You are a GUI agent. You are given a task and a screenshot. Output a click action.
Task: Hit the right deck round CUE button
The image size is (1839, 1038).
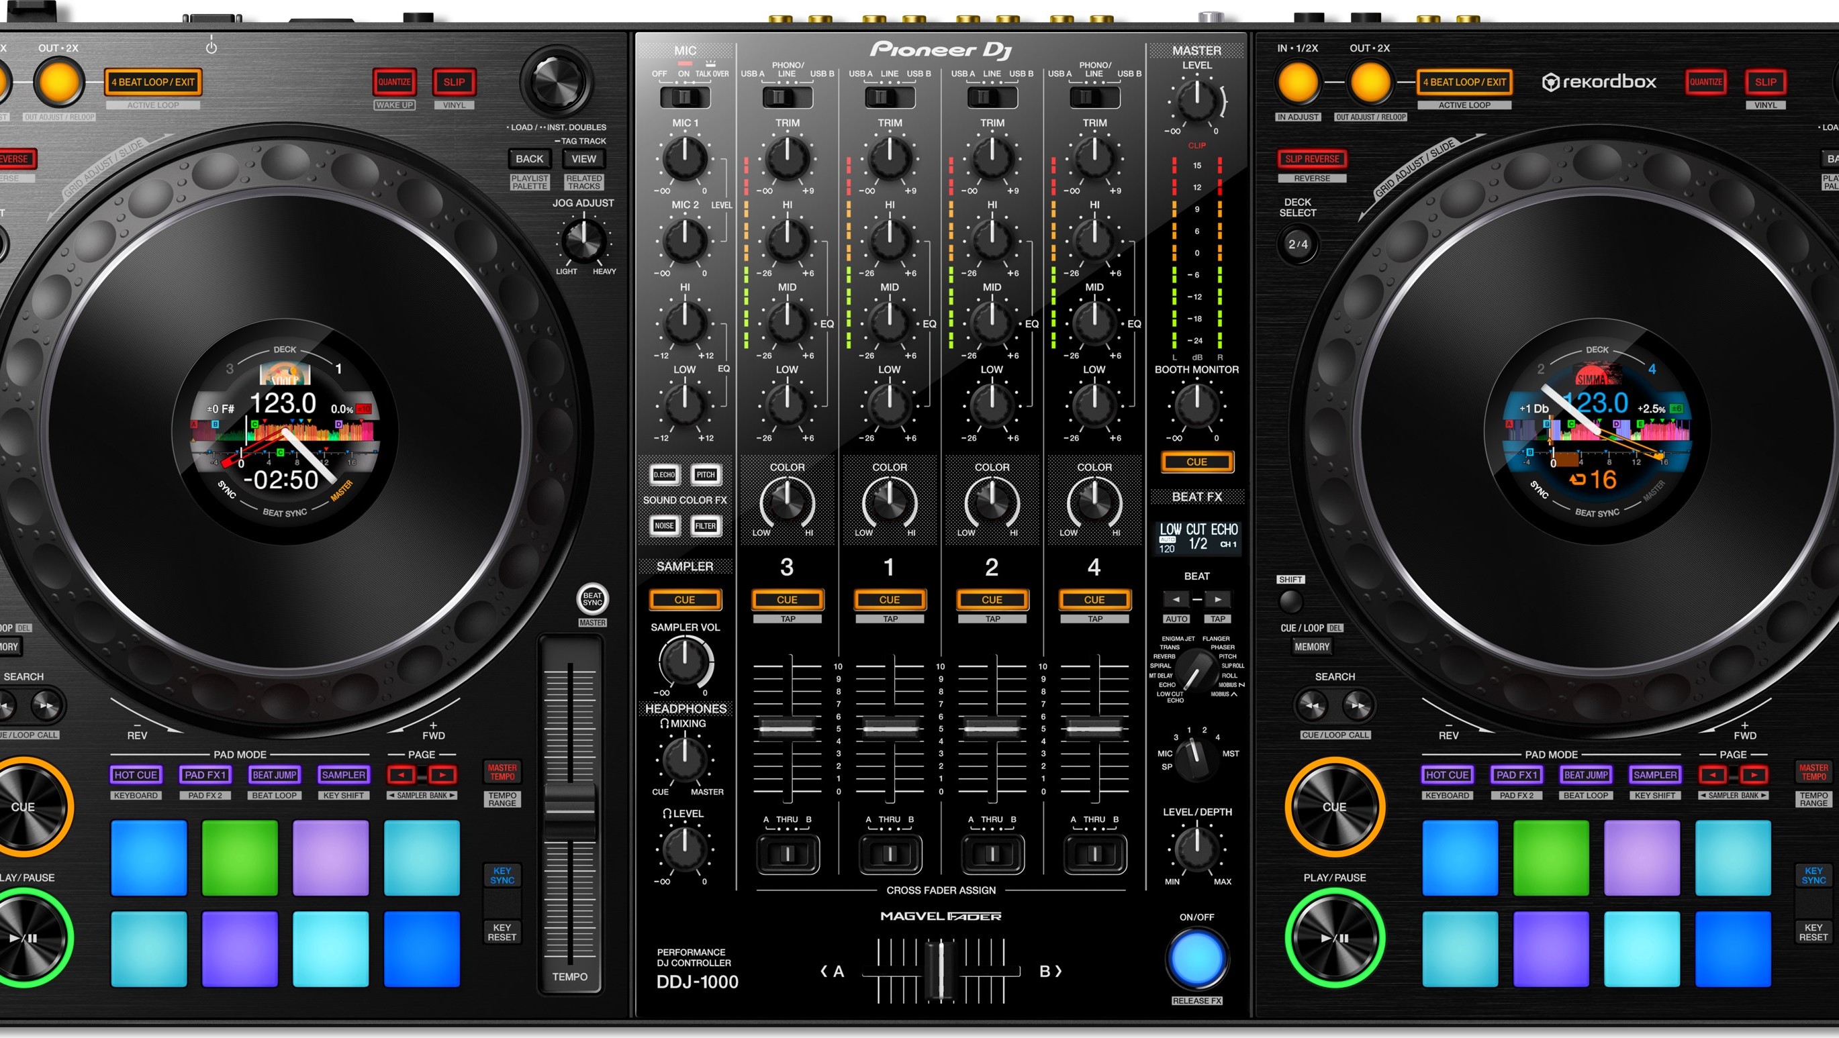click(1334, 807)
